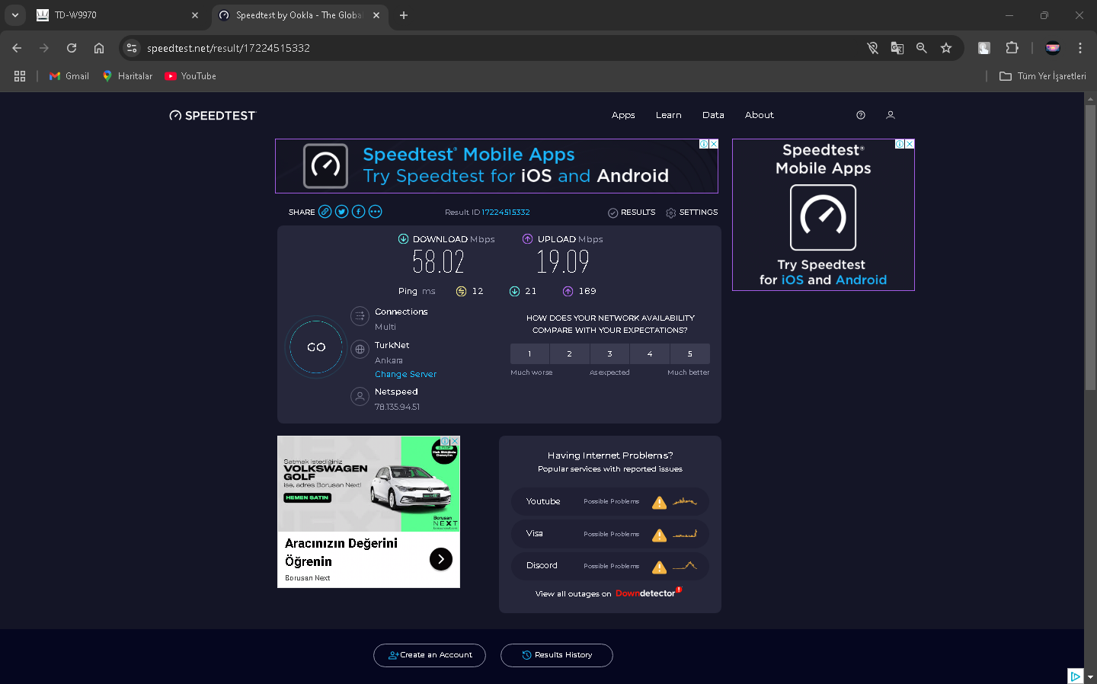This screenshot has width=1097, height=684.
Task: Bookmark this page with the star icon
Action: pyautogui.click(x=946, y=48)
